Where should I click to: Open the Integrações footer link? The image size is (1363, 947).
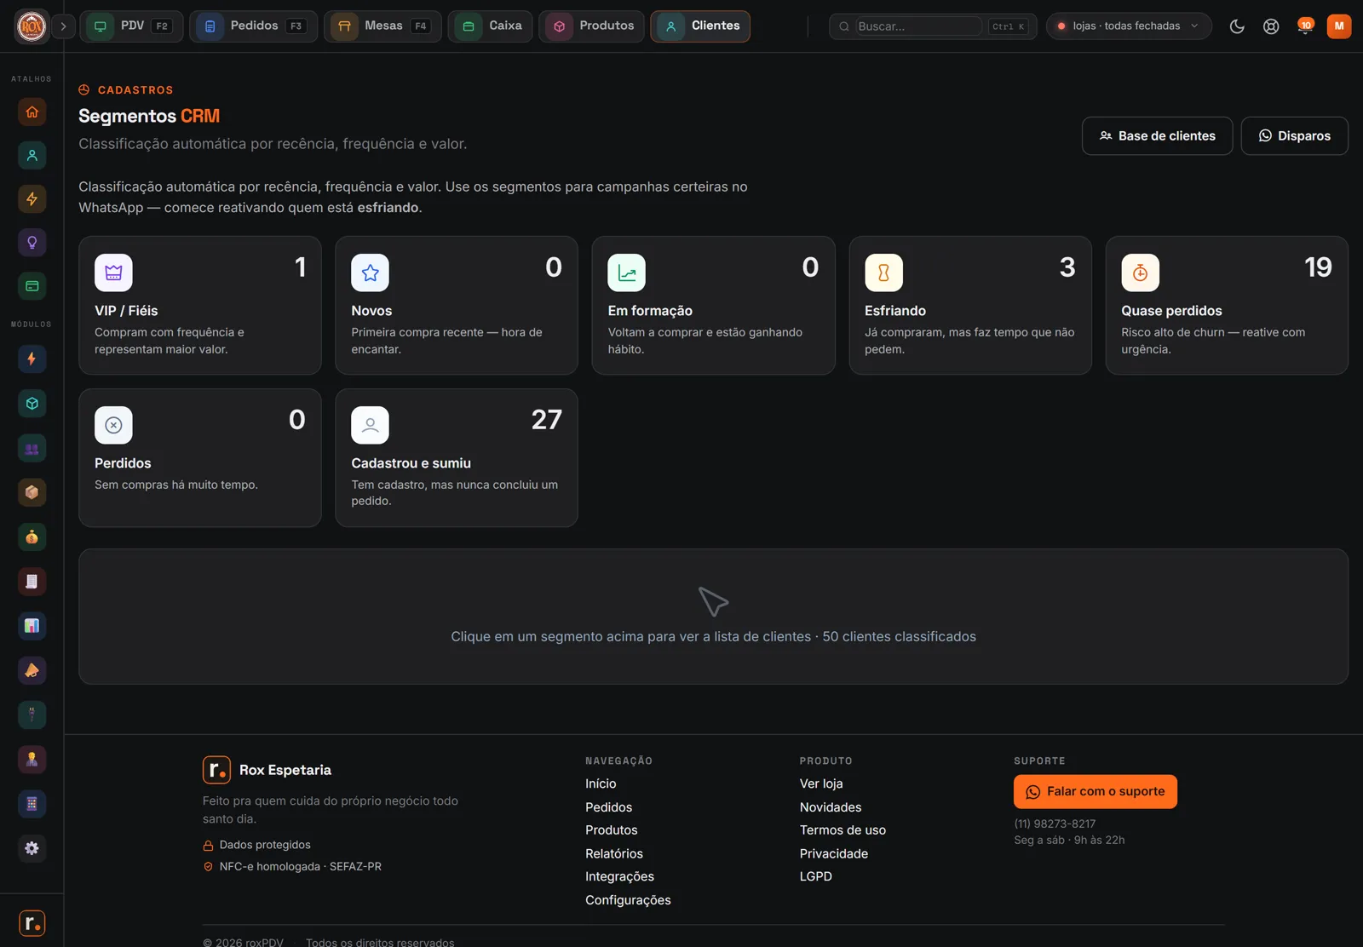click(x=619, y=877)
